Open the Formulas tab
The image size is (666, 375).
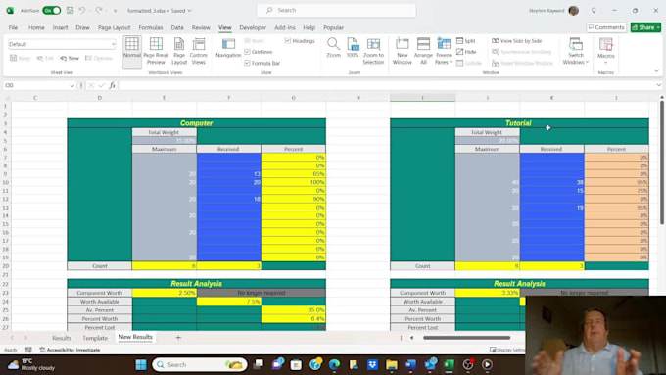click(x=151, y=27)
